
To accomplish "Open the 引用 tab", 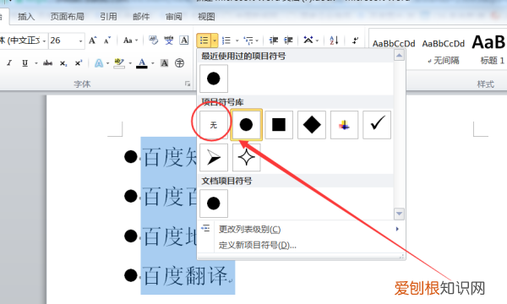I will coord(108,17).
